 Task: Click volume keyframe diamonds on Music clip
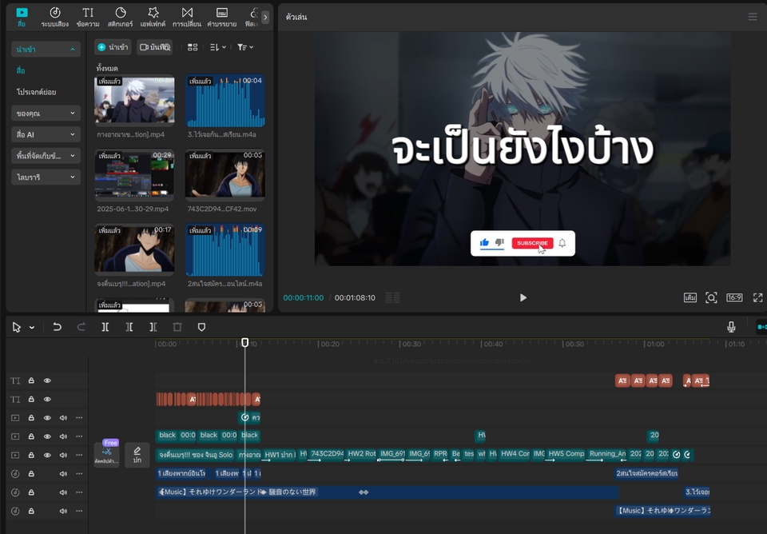(364, 492)
